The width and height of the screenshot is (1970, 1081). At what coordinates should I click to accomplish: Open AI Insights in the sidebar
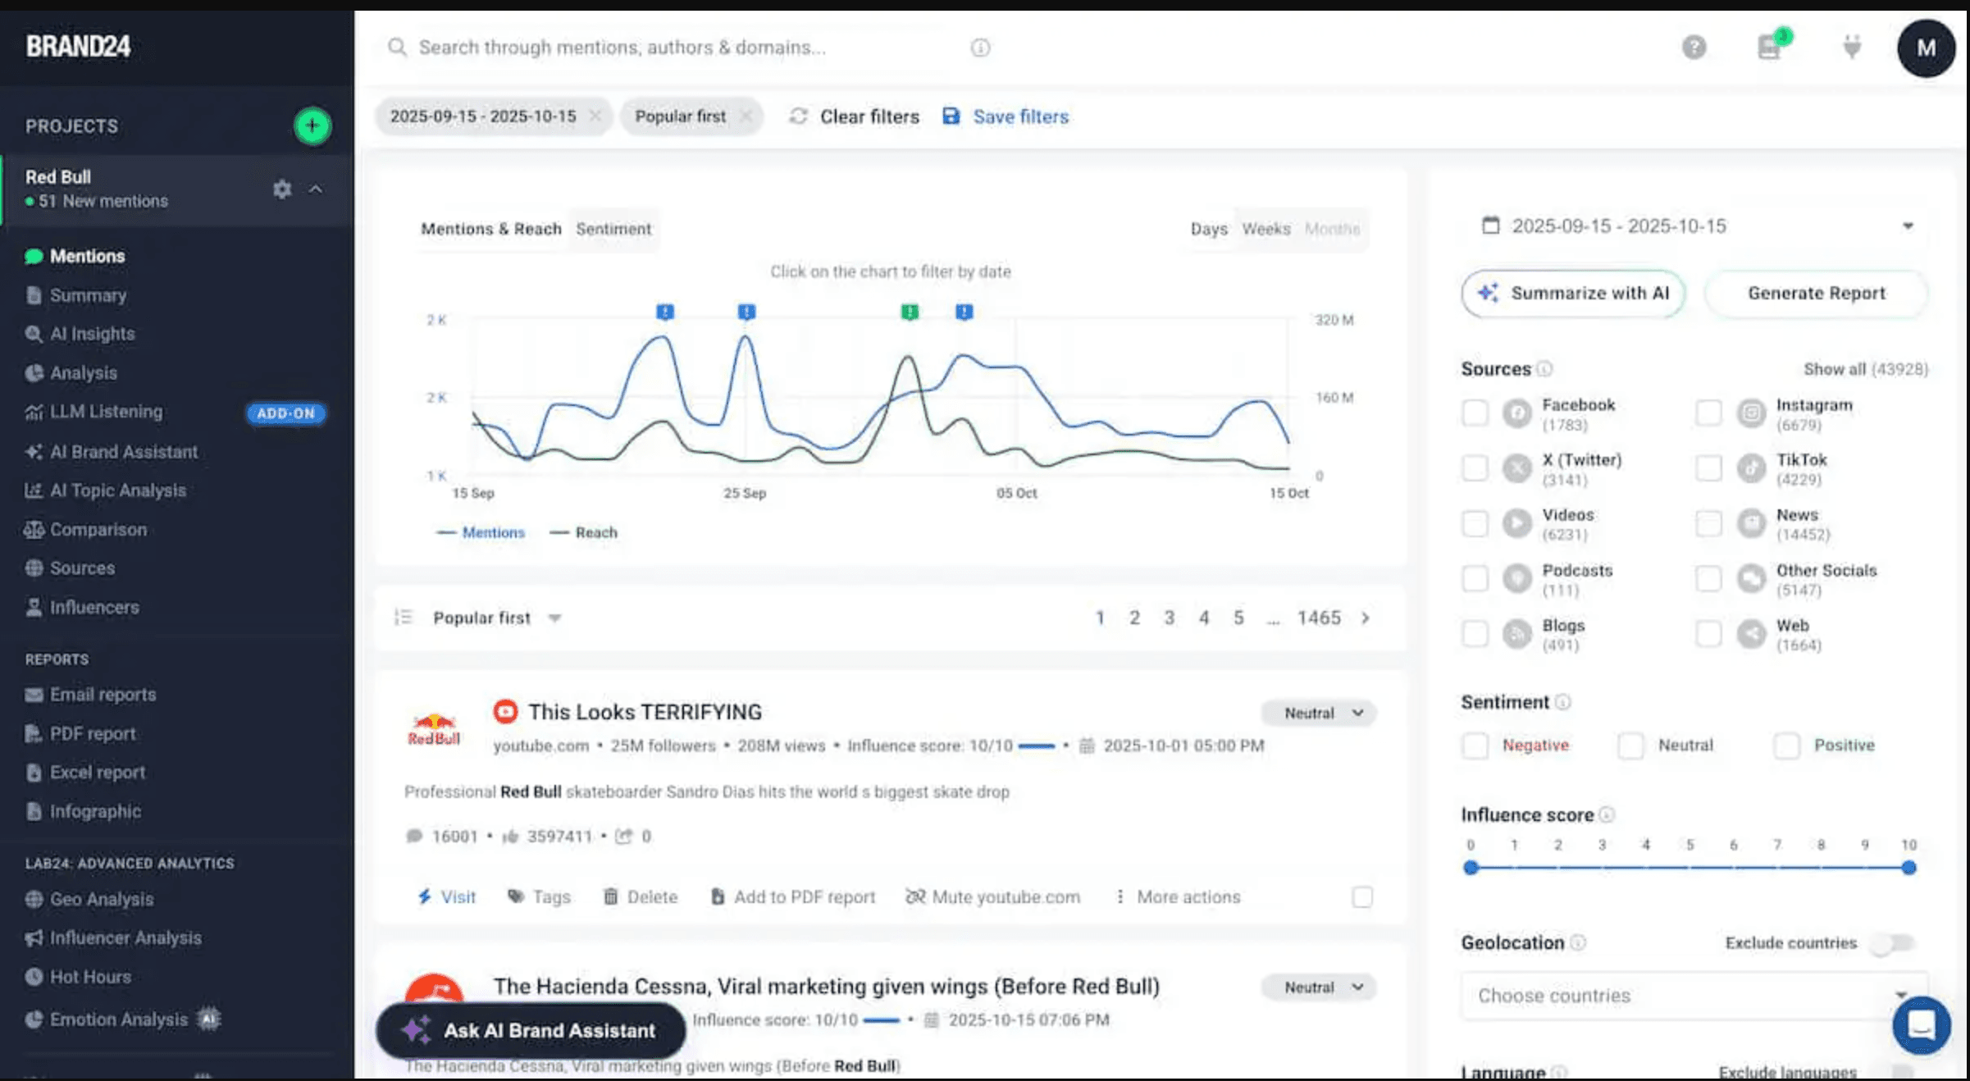click(x=92, y=334)
